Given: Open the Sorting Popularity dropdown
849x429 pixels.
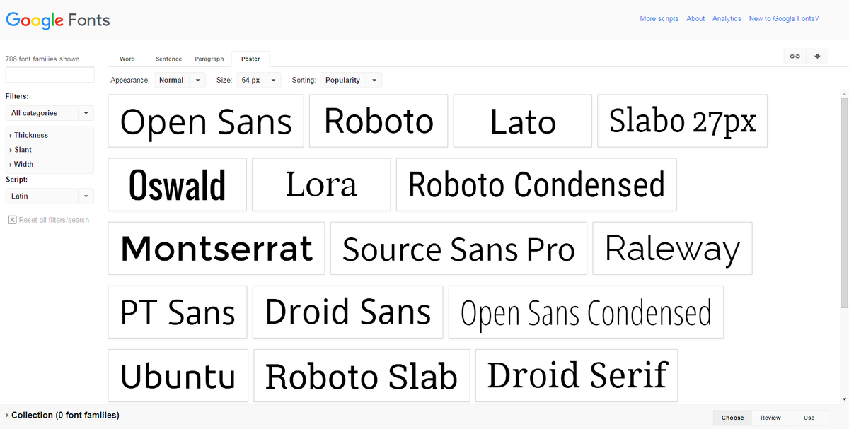Looking at the screenshot, I should [x=351, y=81].
